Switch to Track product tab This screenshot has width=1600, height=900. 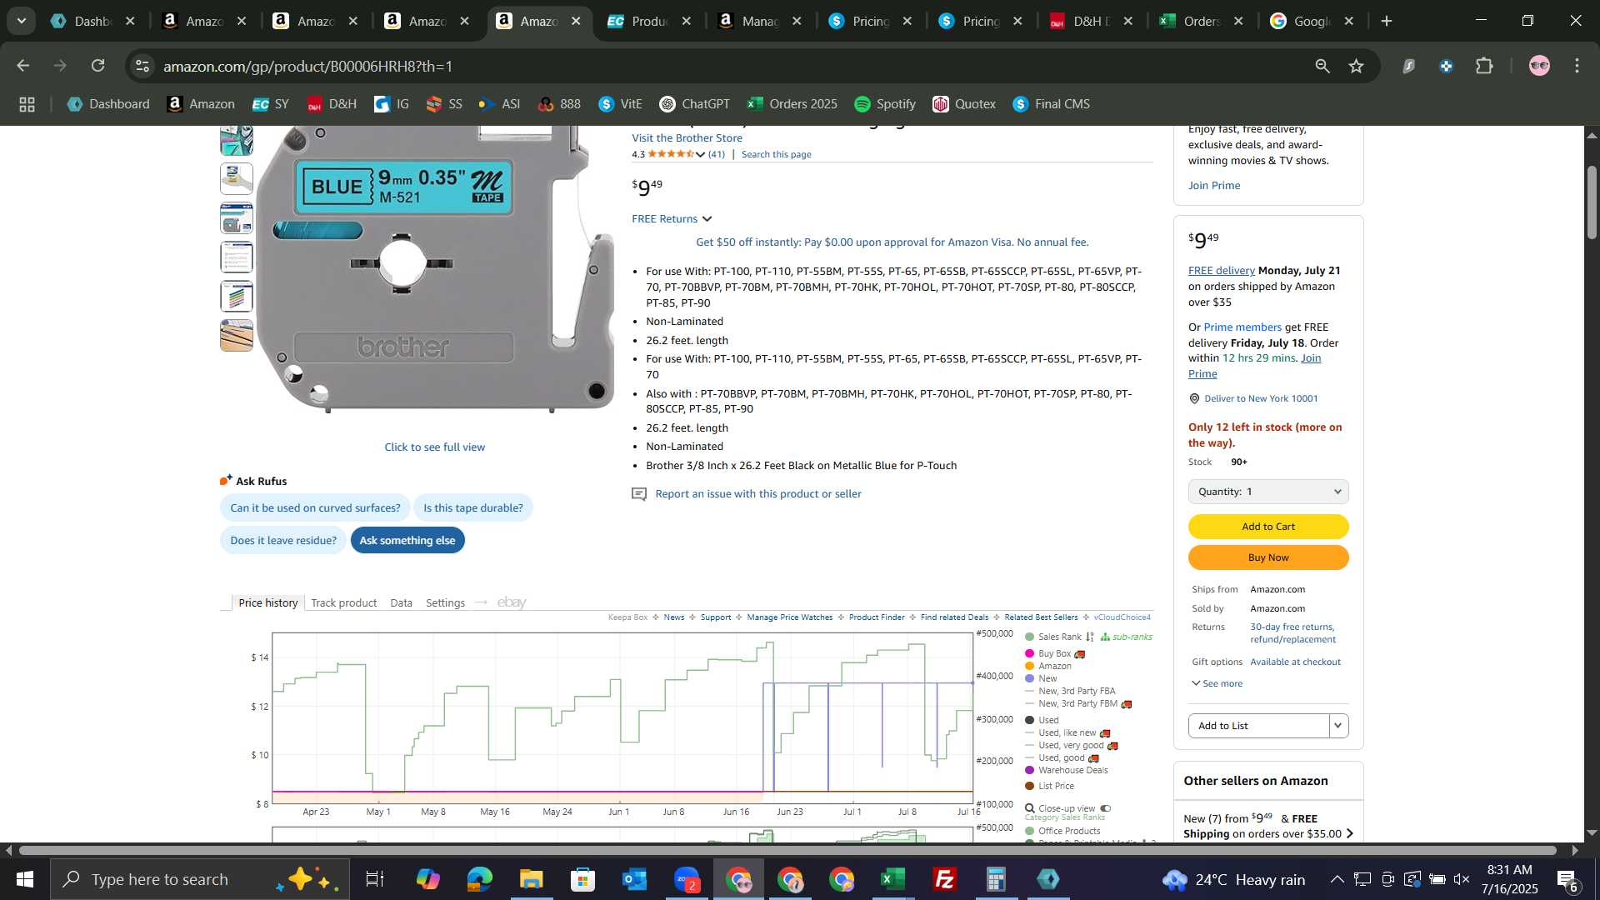tap(343, 602)
